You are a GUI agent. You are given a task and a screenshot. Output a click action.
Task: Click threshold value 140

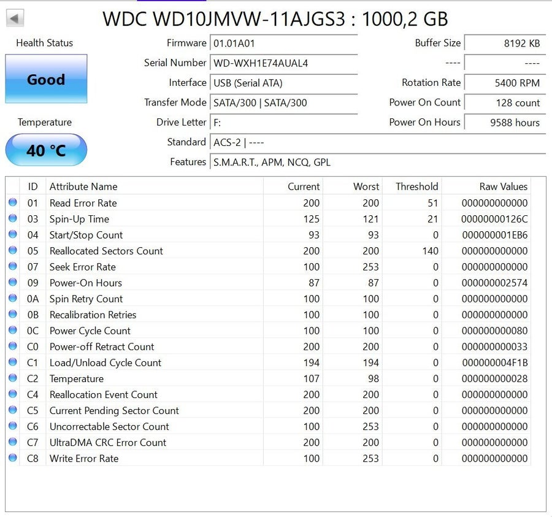pyautogui.click(x=430, y=251)
